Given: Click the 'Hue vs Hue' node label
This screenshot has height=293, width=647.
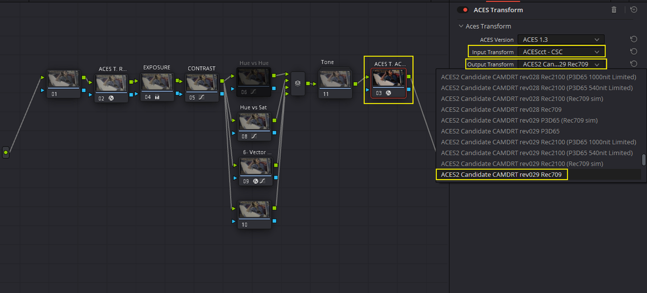Looking at the screenshot, I should pyautogui.click(x=254, y=63).
